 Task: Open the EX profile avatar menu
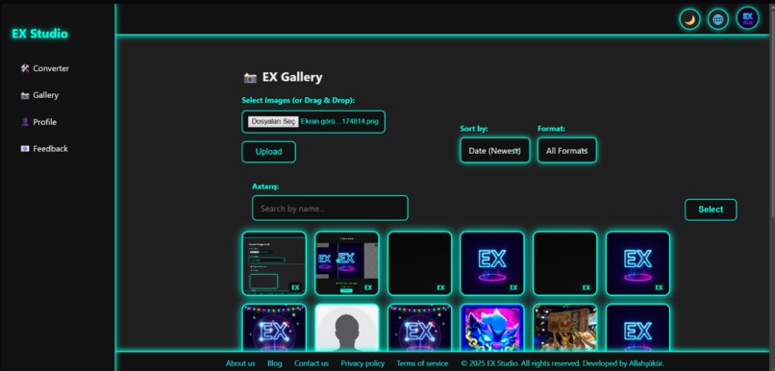click(747, 18)
